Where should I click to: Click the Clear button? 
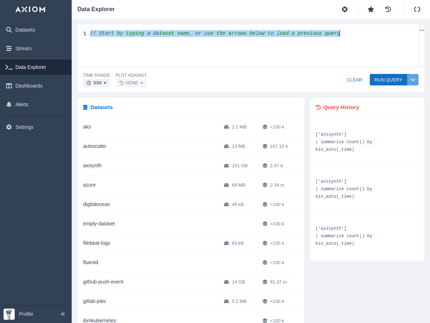[x=354, y=80]
